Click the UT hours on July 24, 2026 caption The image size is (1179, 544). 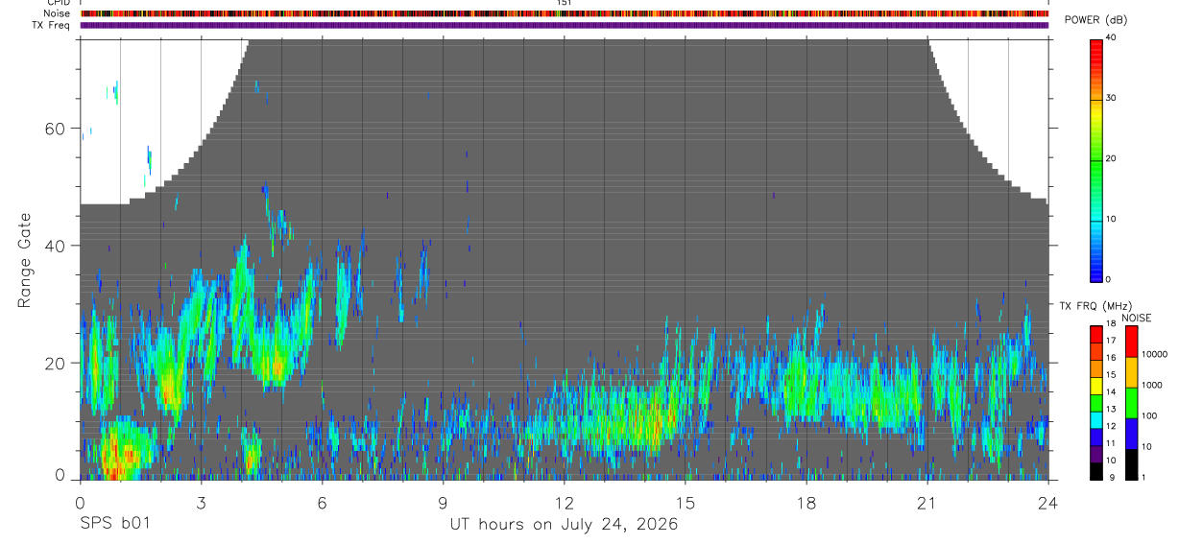(x=565, y=525)
